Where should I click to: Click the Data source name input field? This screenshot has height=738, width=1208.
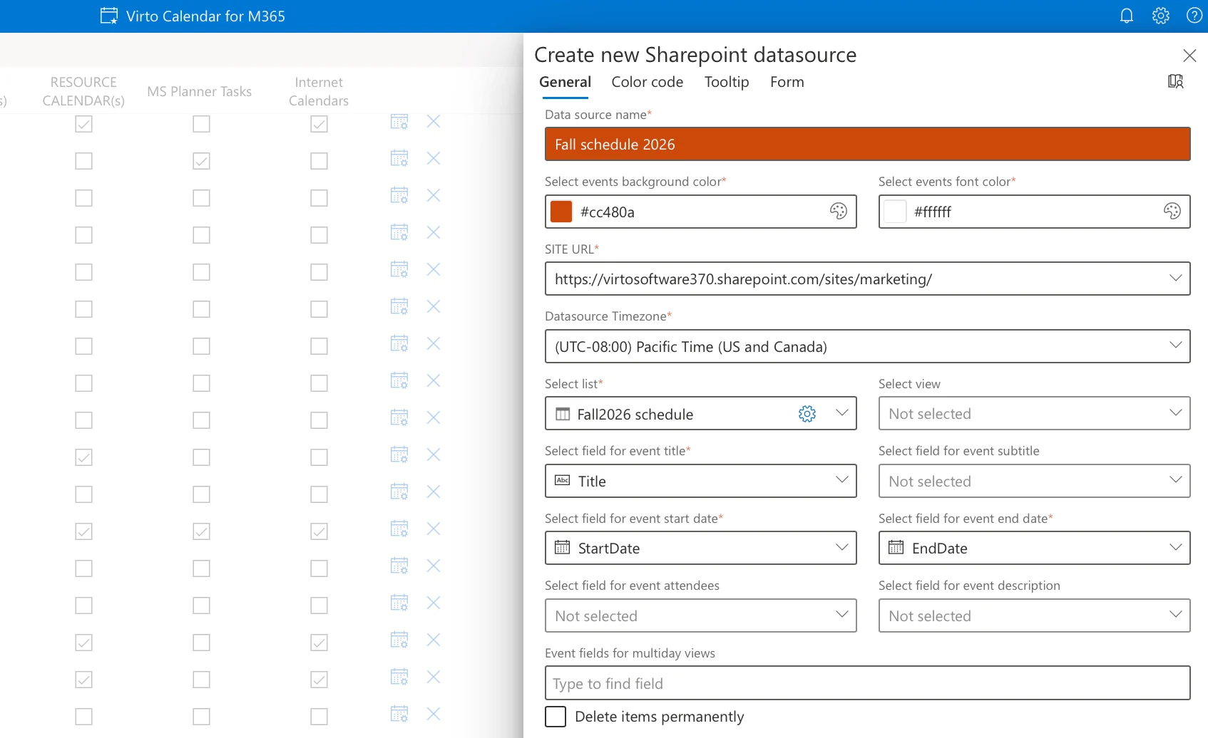tap(867, 144)
